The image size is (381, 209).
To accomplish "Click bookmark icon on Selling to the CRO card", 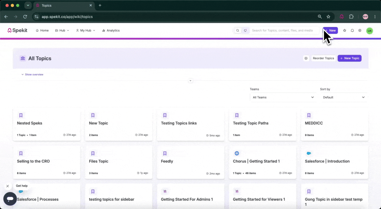I will tap(21, 153).
